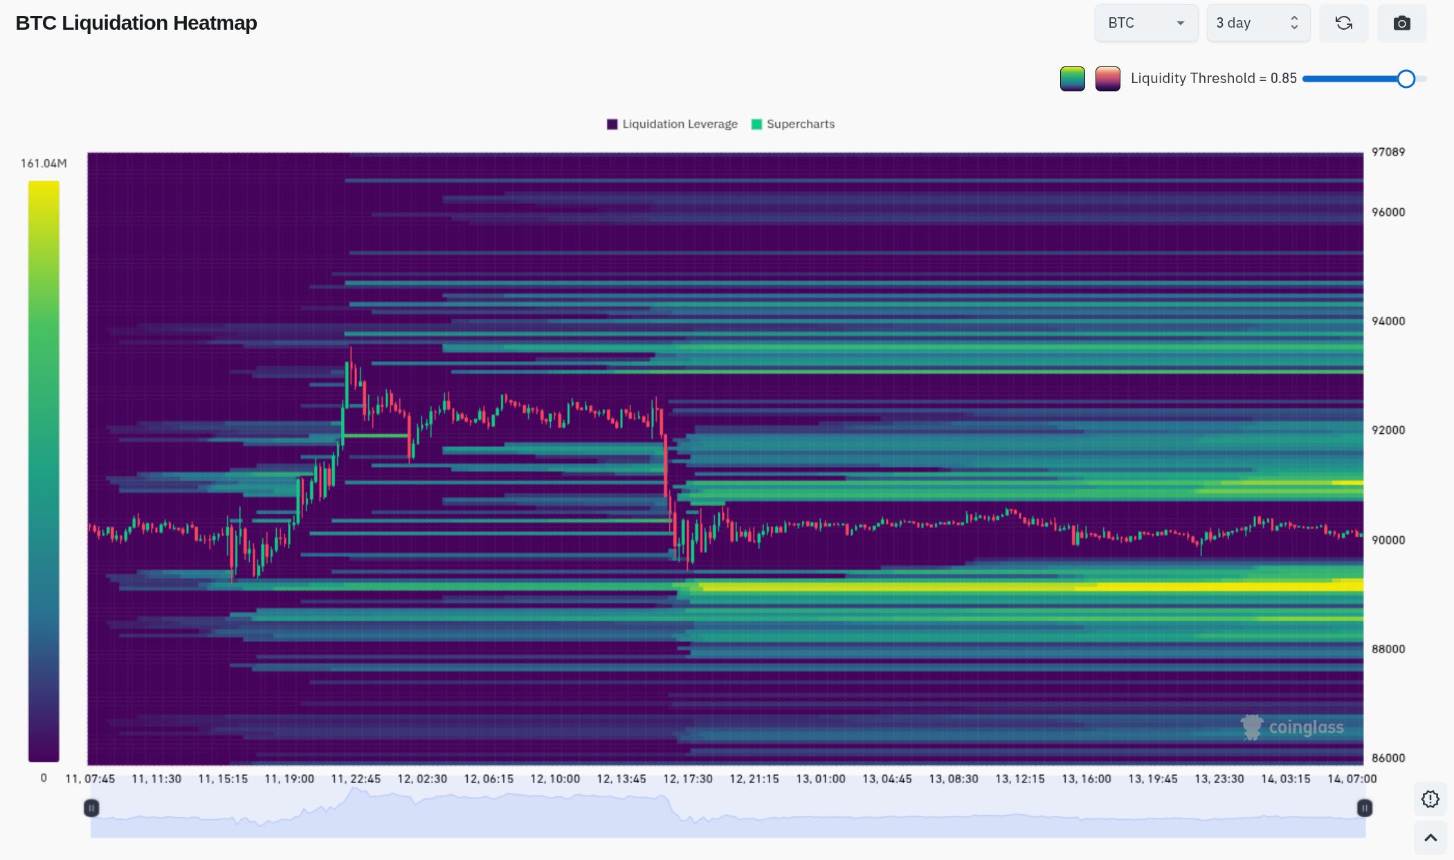Open the BTC coin dropdown
This screenshot has width=1454, height=860.
click(1146, 23)
